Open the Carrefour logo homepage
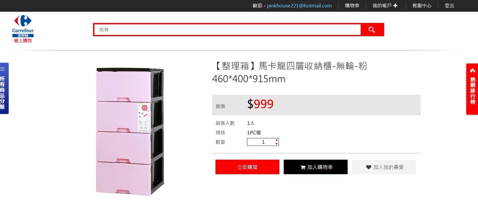This screenshot has width=478, height=202. click(x=22, y=29)
